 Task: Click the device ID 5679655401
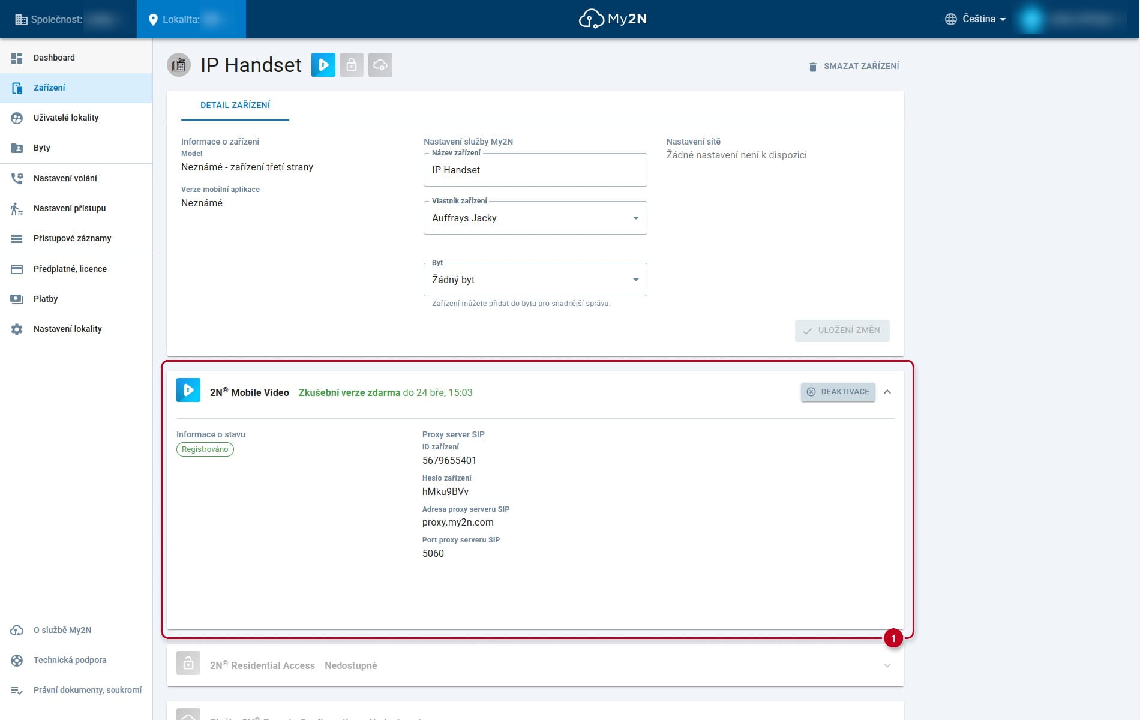click(x=449, y=460)
